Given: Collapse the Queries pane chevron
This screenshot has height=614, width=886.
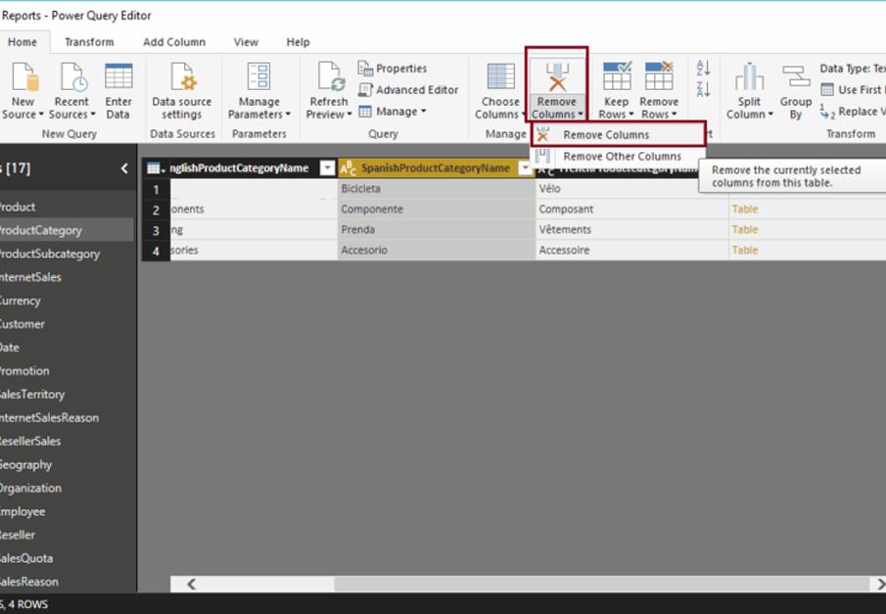Looking at the screenshot, I should point(124,167).
